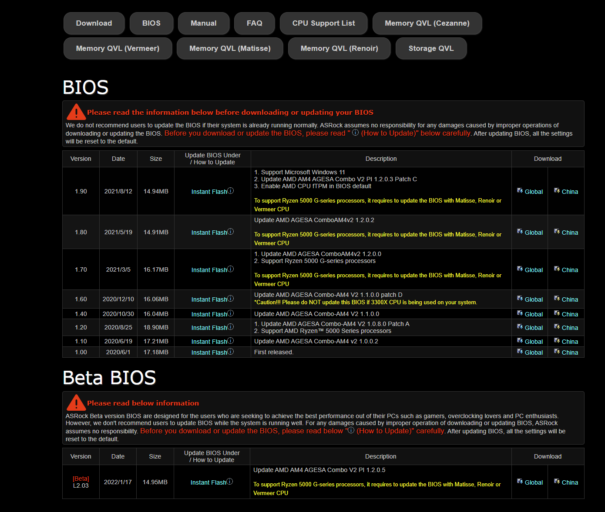This screenshot has width=605, height=512.
Task: Click the version 1.90 cell
Action: pos(81,191)
